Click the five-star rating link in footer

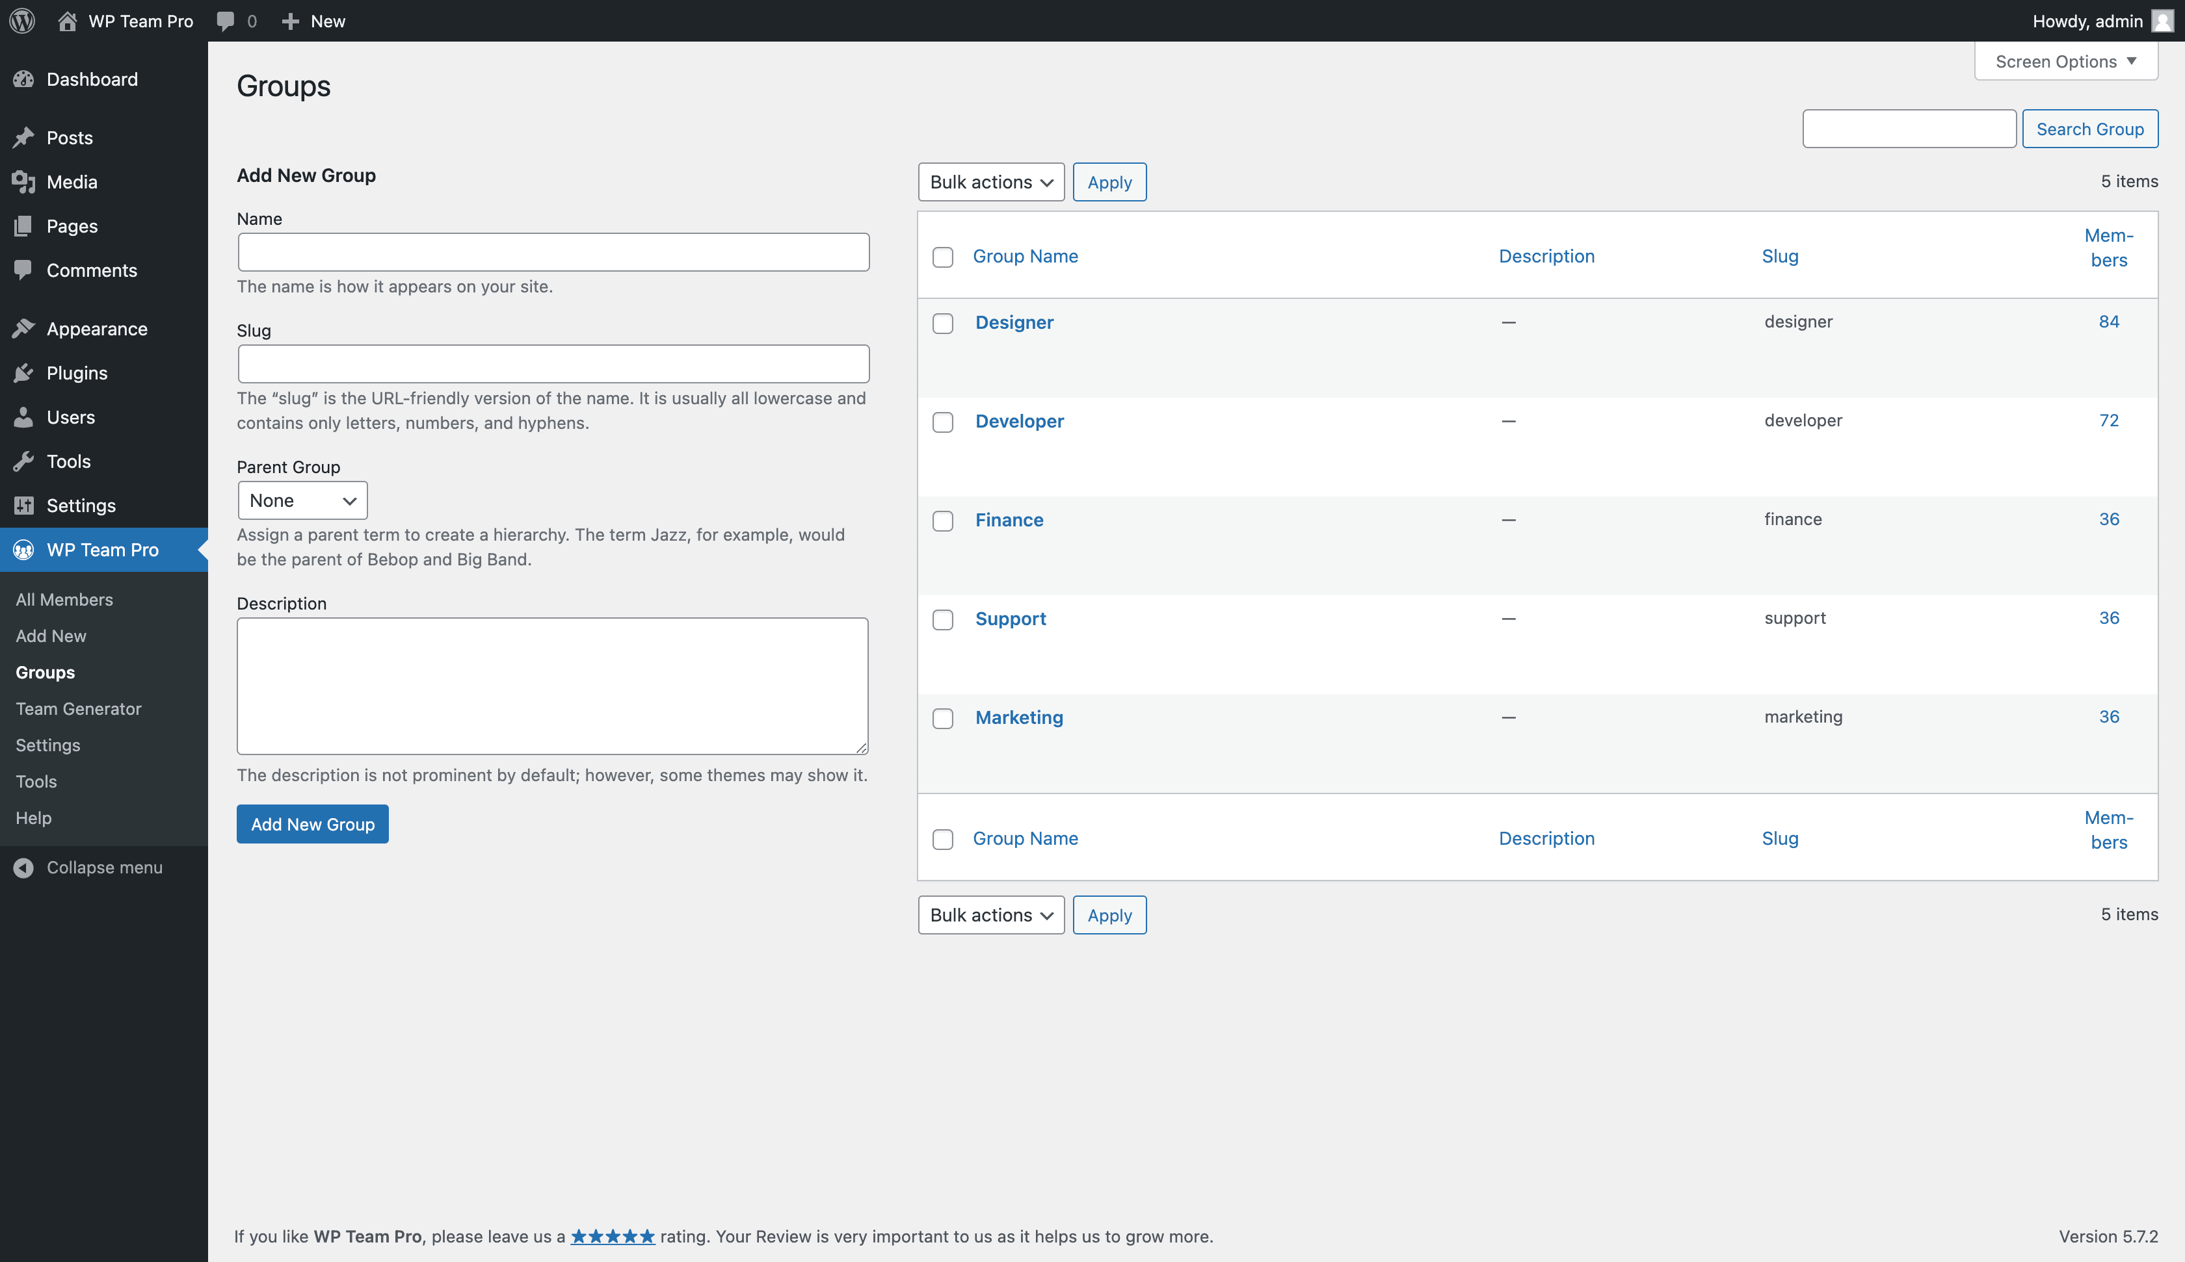612,1237
